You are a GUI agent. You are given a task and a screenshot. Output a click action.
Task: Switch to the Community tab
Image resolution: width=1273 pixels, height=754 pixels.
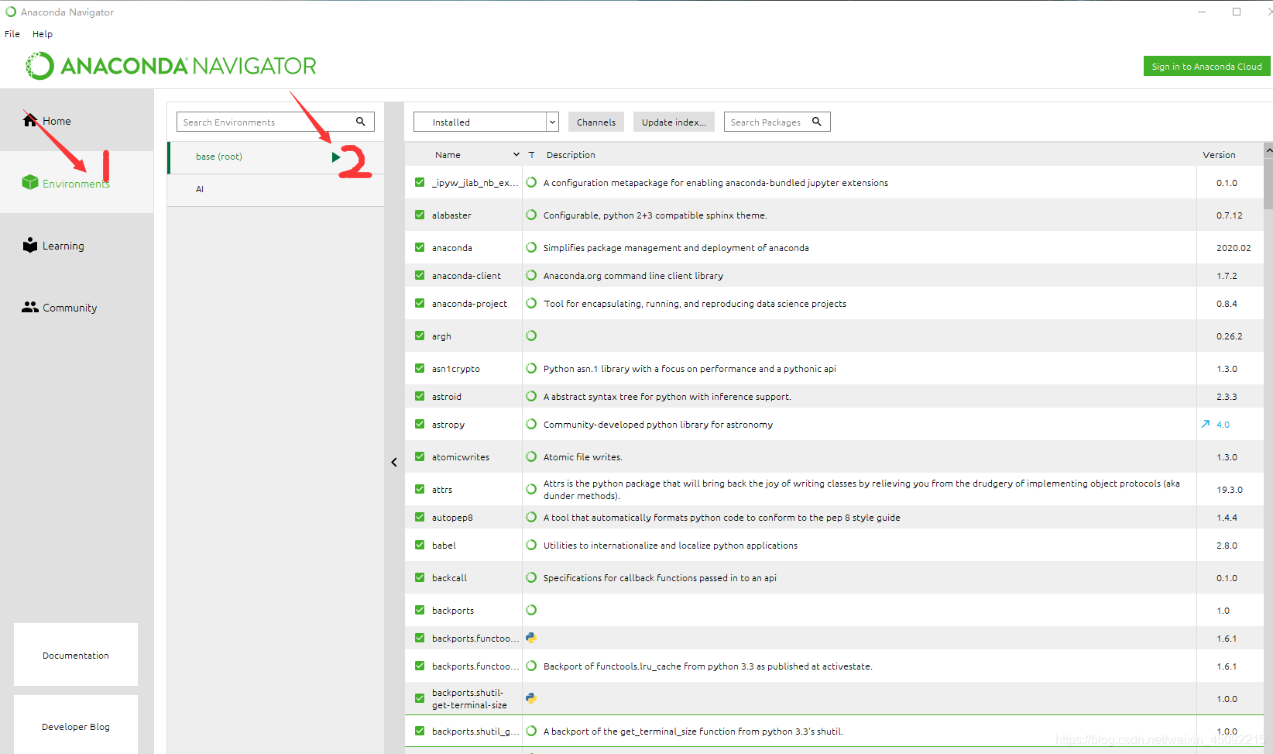pyautogui.click(x=77, y=307)
